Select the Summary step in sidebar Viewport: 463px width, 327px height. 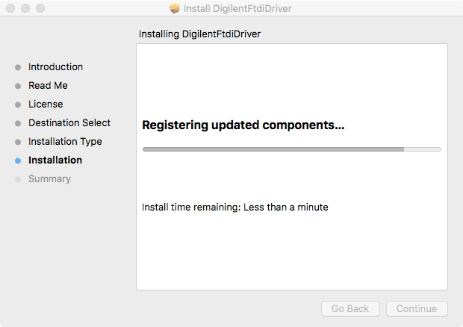[x=49, y=179]
